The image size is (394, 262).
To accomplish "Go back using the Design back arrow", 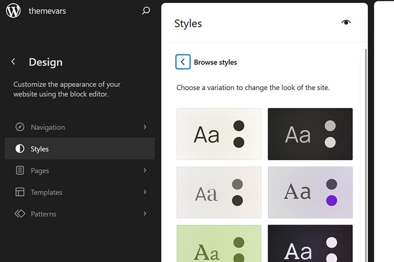I will 13,62.
